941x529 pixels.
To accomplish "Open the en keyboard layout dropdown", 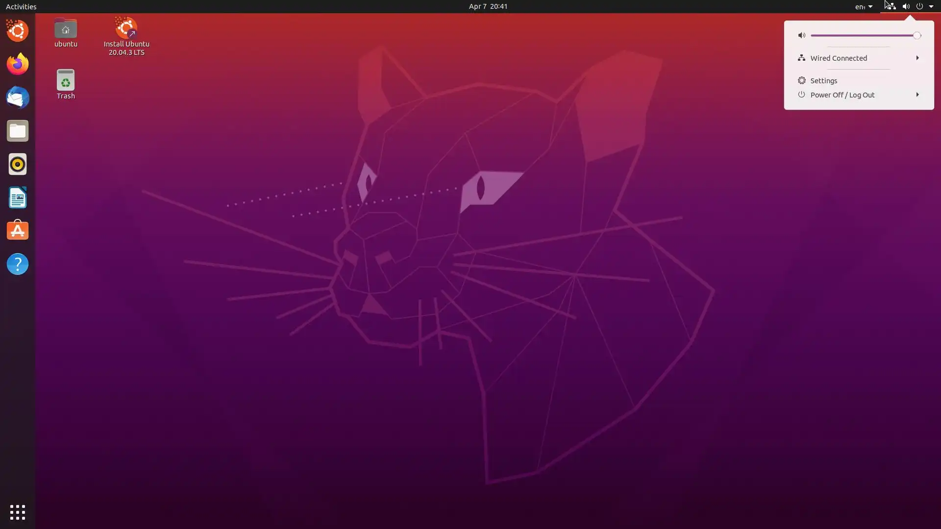I will coord(864,6).
